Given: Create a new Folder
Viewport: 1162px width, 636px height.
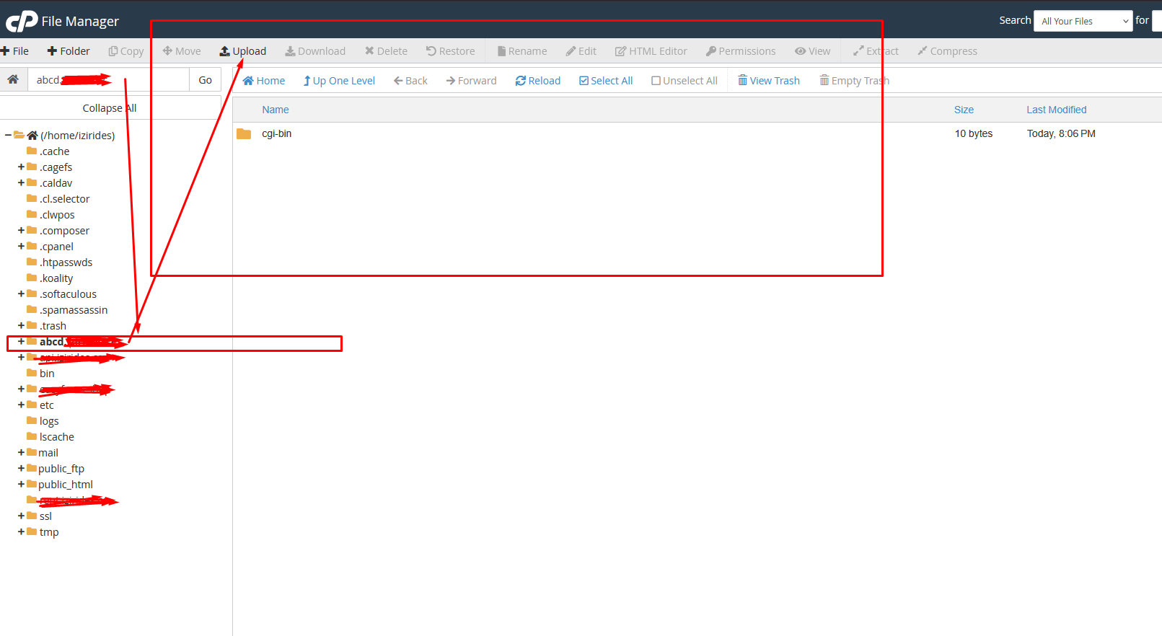Looking at the screenshot, I should (69, 51).
